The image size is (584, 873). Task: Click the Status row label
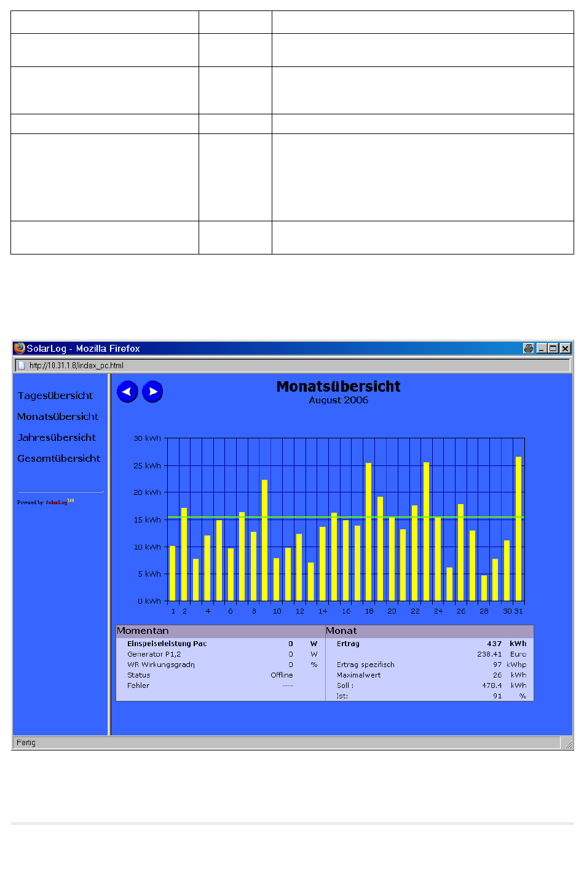coord(139,675)
